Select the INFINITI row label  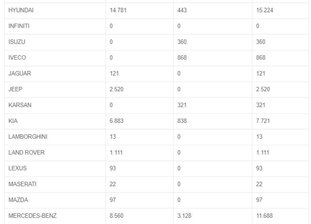coord(19,26)
